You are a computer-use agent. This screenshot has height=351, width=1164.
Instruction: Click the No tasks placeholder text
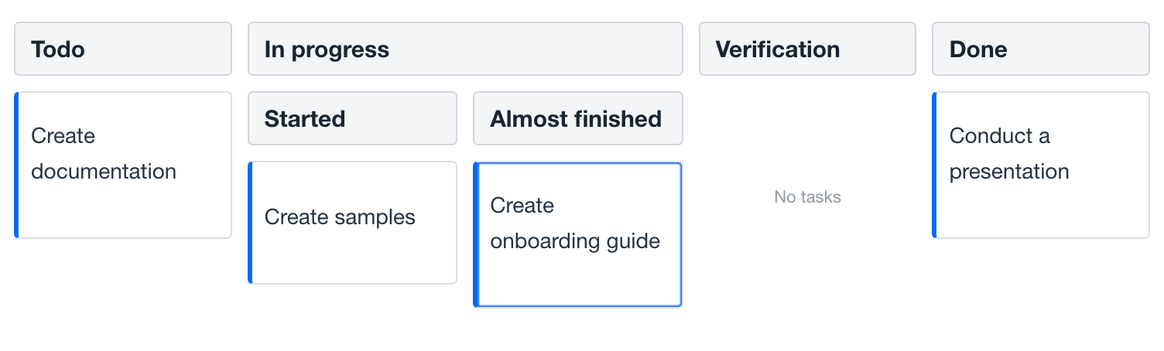807,197
